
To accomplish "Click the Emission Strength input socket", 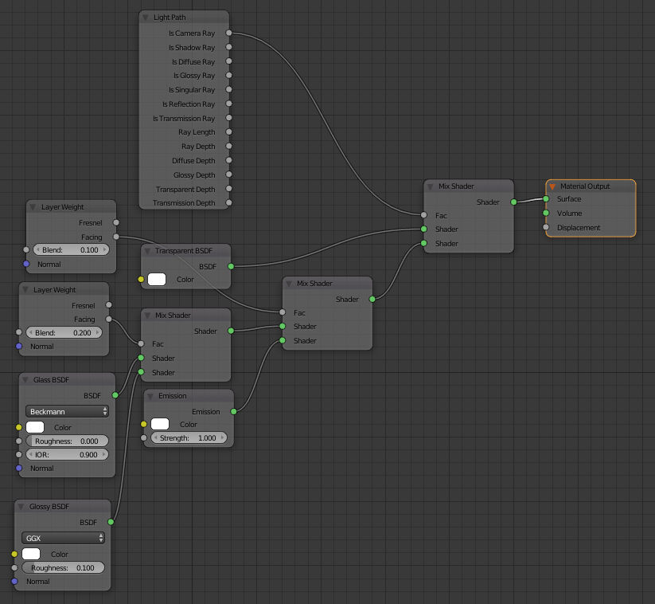I will click(x=144, y=438).
